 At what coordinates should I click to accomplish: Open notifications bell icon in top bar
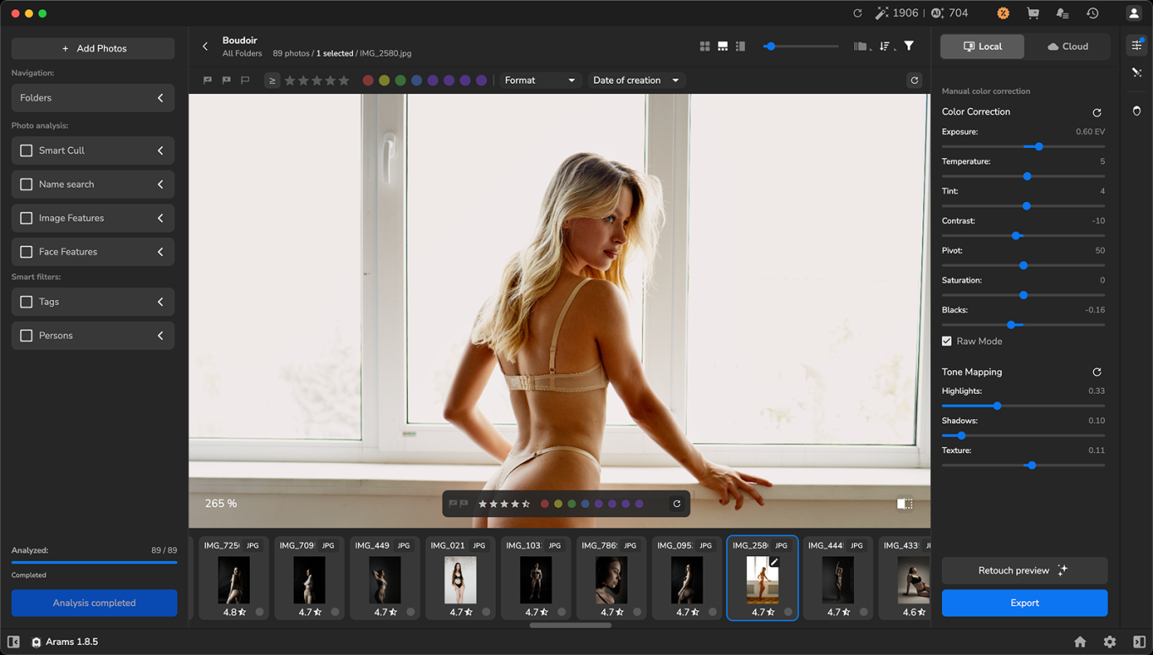pyautogui.click(x=1062, y=13)
